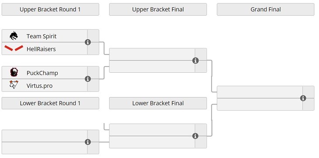
Task: Open the Virtus.pro team link
Action: (x=39, y=86)
